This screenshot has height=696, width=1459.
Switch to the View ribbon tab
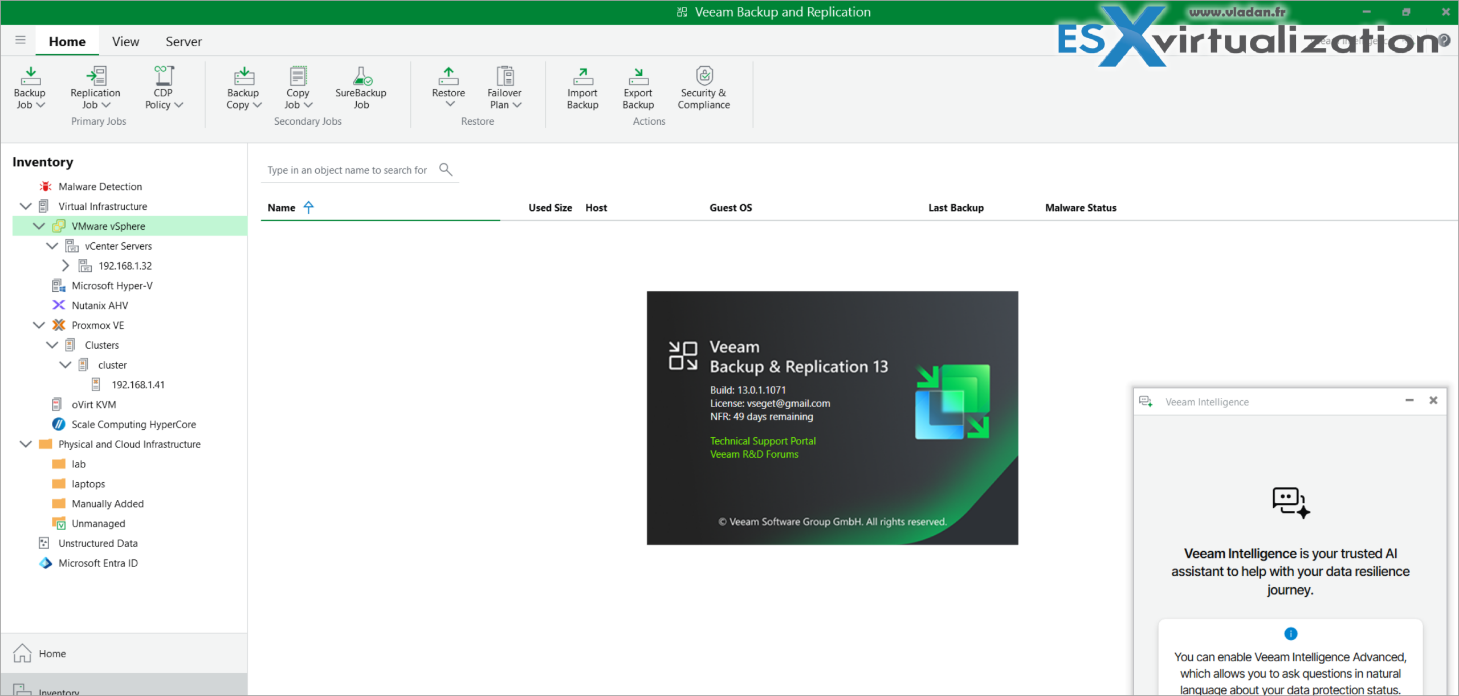(x=125, y=40)
